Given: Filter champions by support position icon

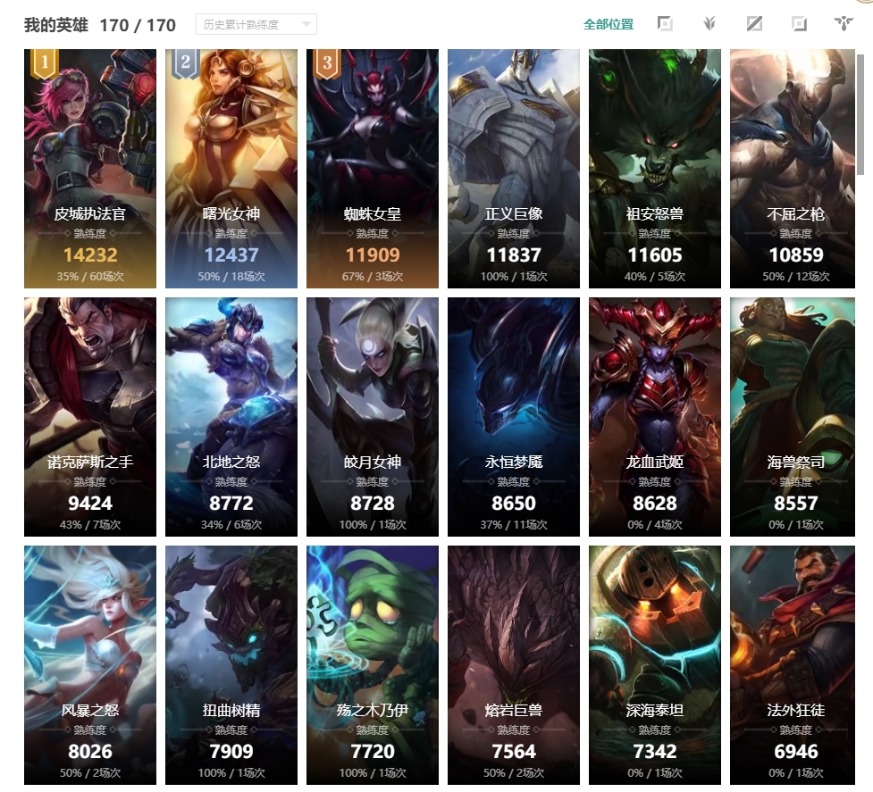Looking at the screenshot, I should click(844, 24).
